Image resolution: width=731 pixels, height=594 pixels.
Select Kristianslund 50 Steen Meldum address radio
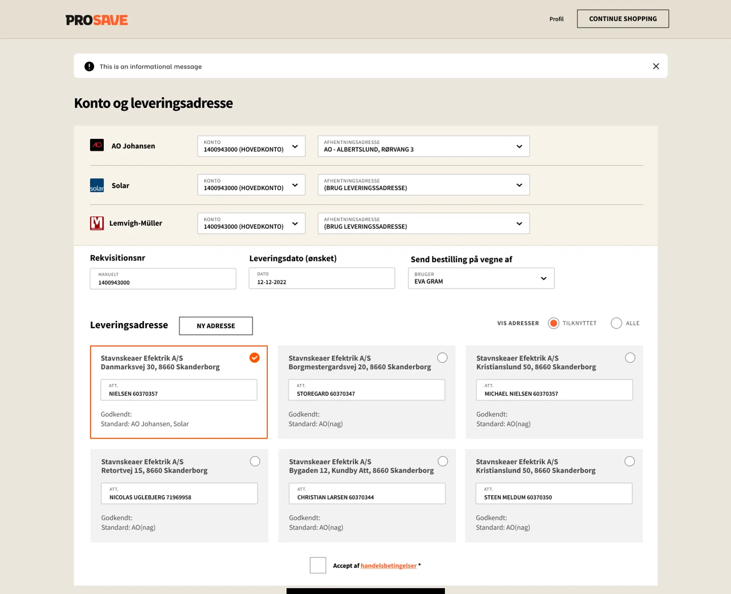630,461
